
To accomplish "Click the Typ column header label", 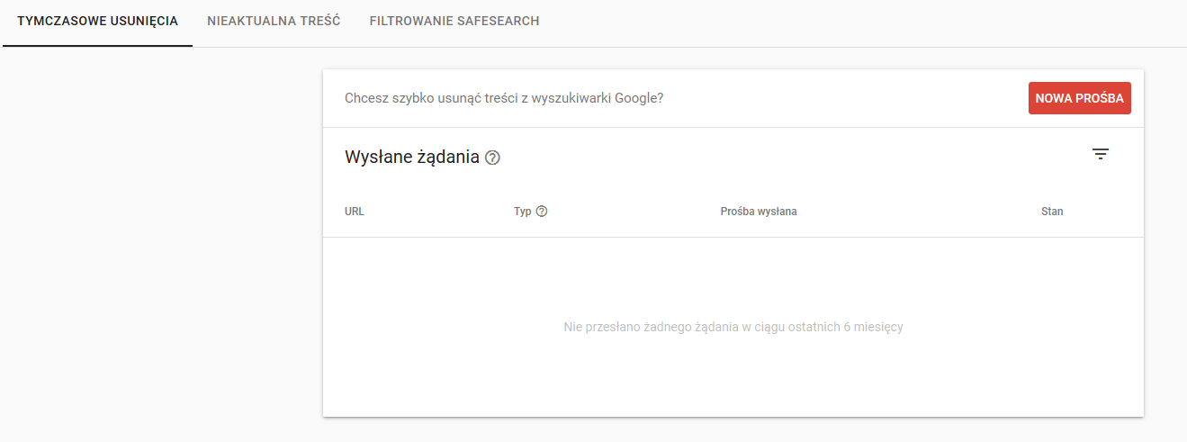I will [523, 212].
